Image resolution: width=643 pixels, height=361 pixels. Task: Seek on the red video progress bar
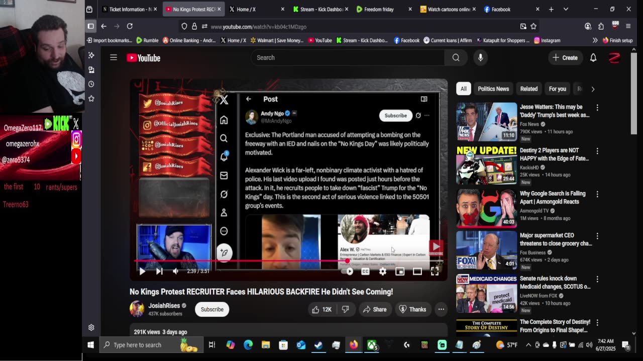pos(289,261)
